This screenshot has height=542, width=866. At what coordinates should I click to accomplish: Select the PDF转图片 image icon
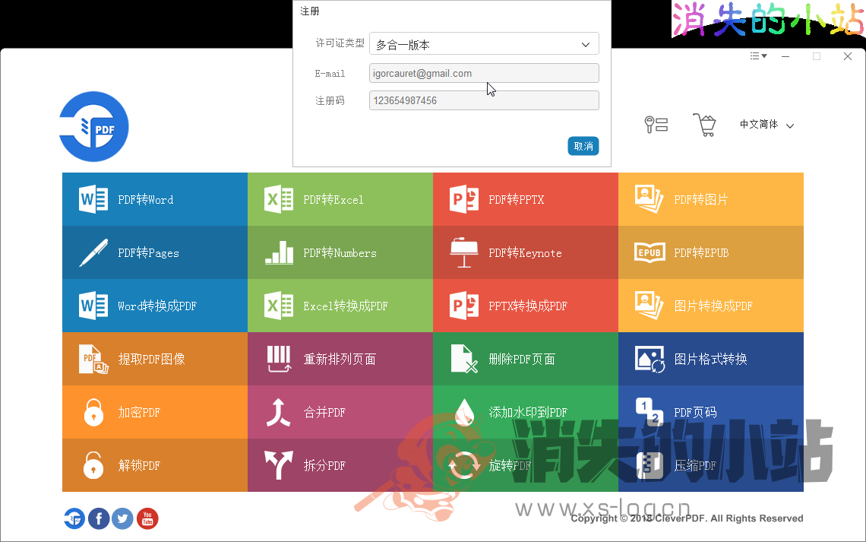point(649,199)
